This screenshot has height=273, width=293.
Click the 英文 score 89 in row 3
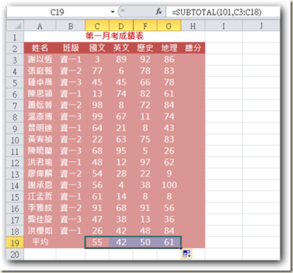(x=121, y=59)
